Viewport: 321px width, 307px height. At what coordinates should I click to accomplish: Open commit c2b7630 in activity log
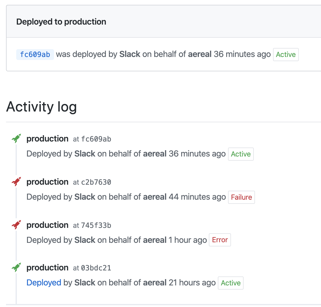click(x=96, y=182)
